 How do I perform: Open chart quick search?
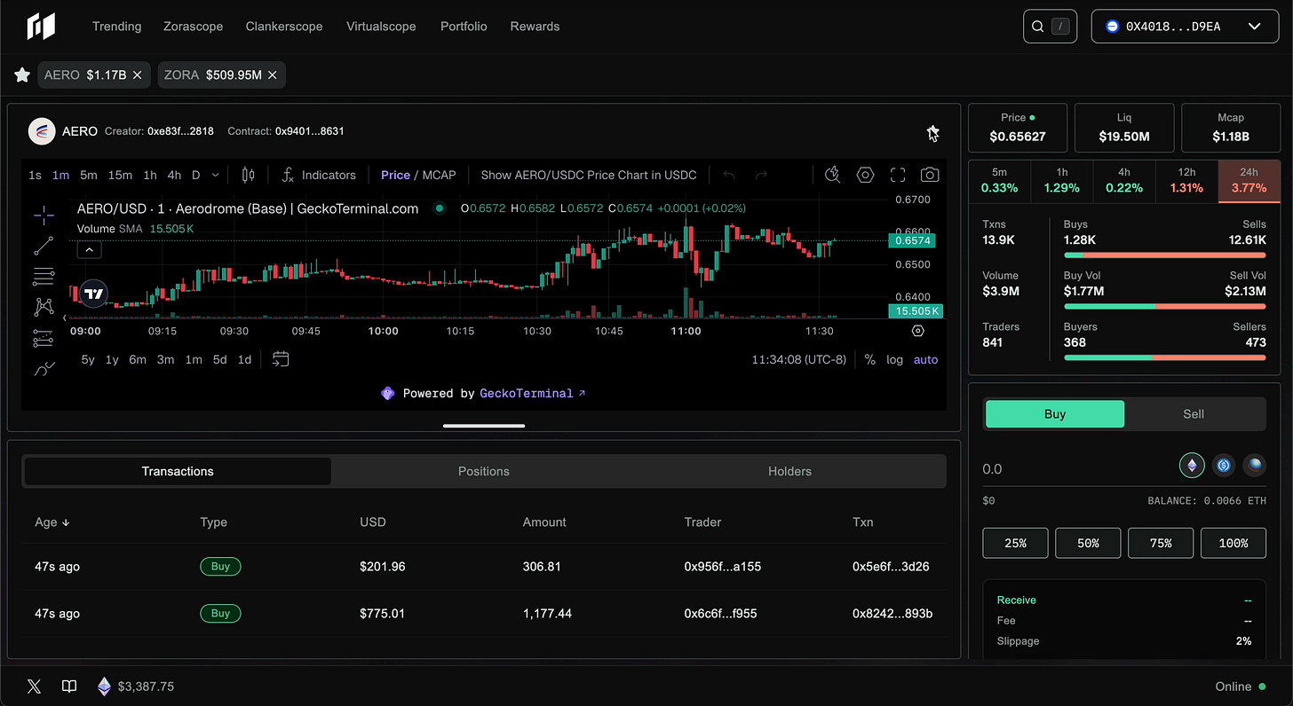[x=832, y=175]
